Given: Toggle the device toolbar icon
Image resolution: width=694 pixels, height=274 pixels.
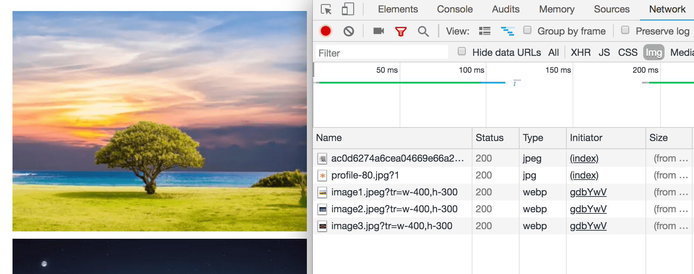Looking at the screenshot, I should pos(348,9).
